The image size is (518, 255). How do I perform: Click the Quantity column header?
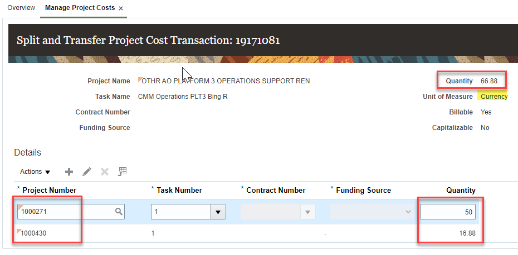pyautogui.click(x=461, y=190)
